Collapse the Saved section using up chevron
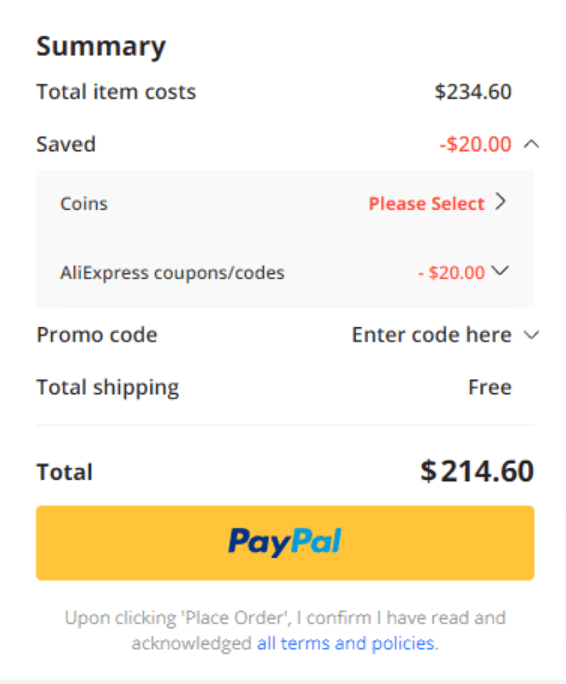The width and height of the screenshot is (566, 684). tap(531, 144)
